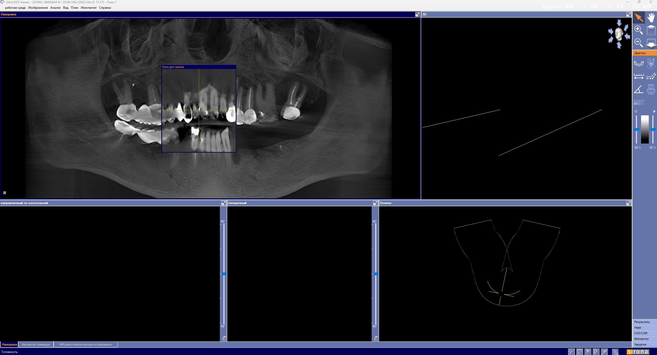Select the angle measurement tool

point(639,89)
